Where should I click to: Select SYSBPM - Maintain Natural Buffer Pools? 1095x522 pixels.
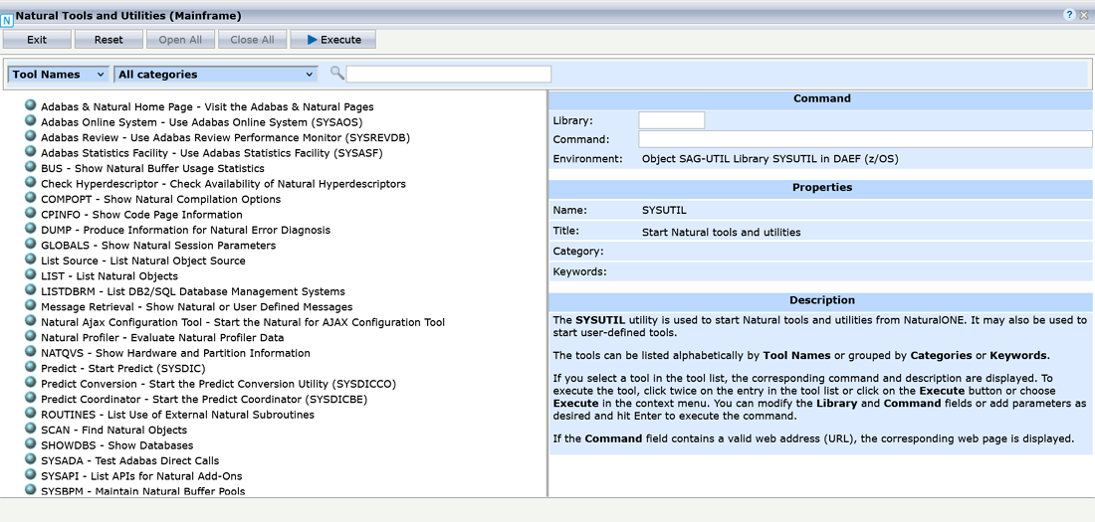(x=143, y=491)
